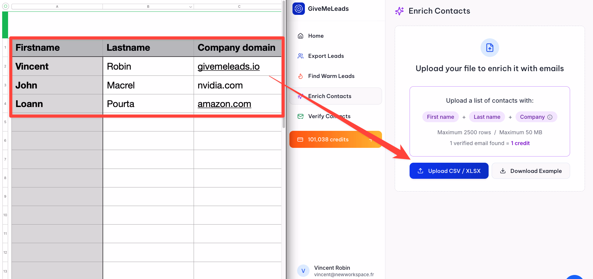Image resolution: width=593 pixels, height=279 pixels.
Task: Open the Vincent Robin account profile
Action: tap(336, 271)
